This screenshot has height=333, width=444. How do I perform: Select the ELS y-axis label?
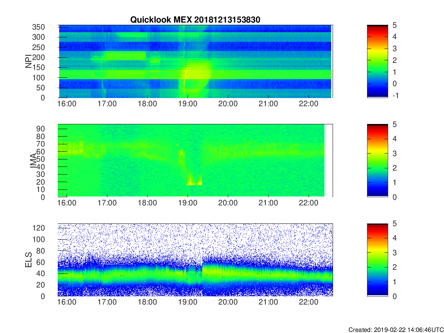point(29,260)
